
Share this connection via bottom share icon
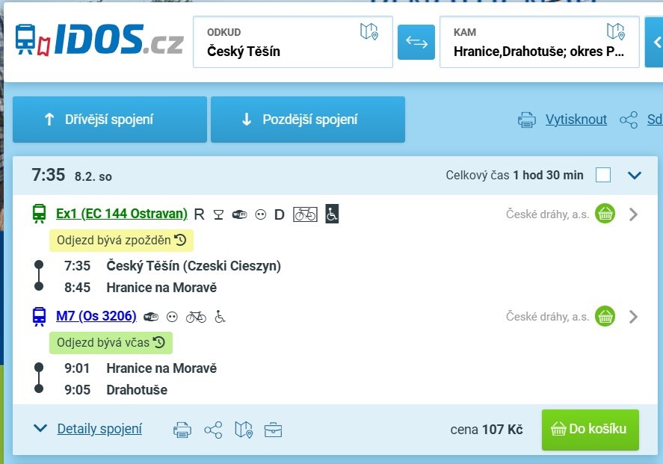pyautogui.click(x=213, y=430)
